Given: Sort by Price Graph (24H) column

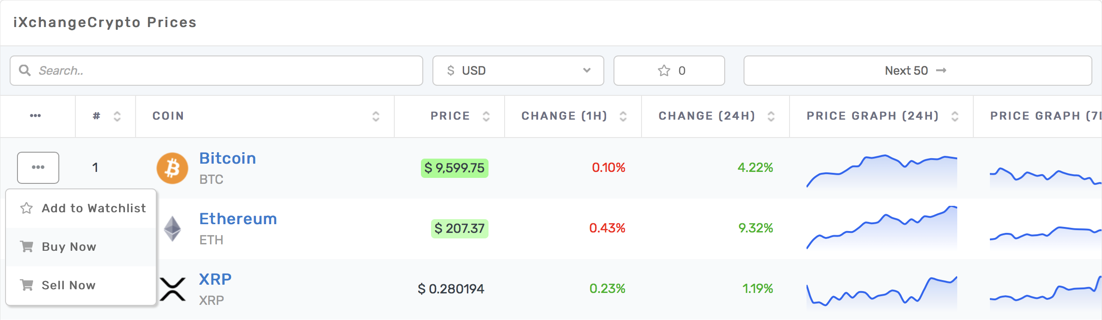Looking at the screenshot, I should coord(954,116).
